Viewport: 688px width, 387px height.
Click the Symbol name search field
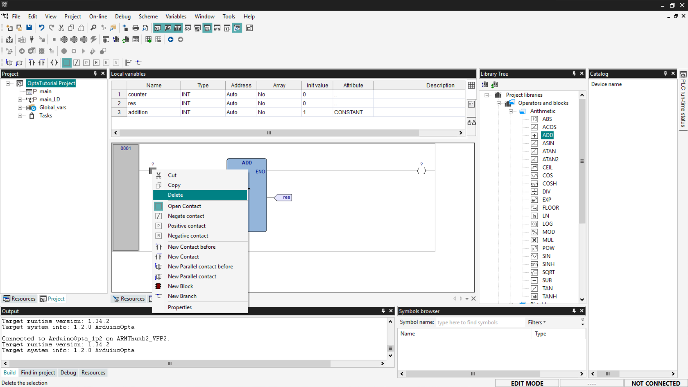[x=479, y=322]
